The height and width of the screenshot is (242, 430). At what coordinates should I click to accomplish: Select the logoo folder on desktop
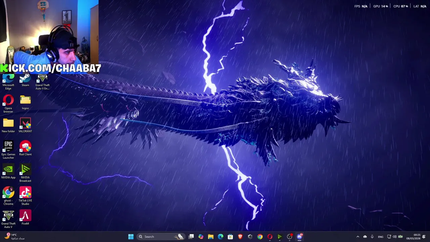pyautogui.click(x=25, y=103)
